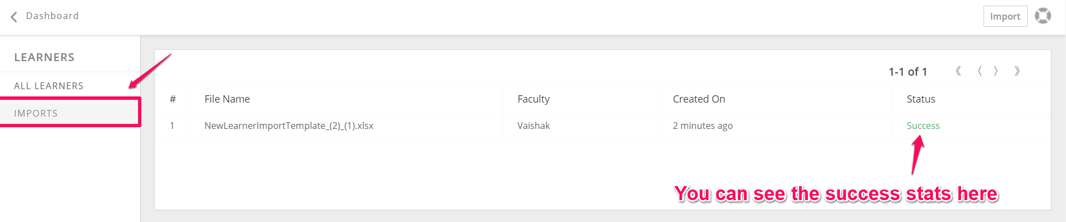Image resolution: width=1066 pixels, height=222 pixels.
Task: Open NewLearnerImportTemplate_(2)_(1).xlsx file entry
Action: point(289,126)
